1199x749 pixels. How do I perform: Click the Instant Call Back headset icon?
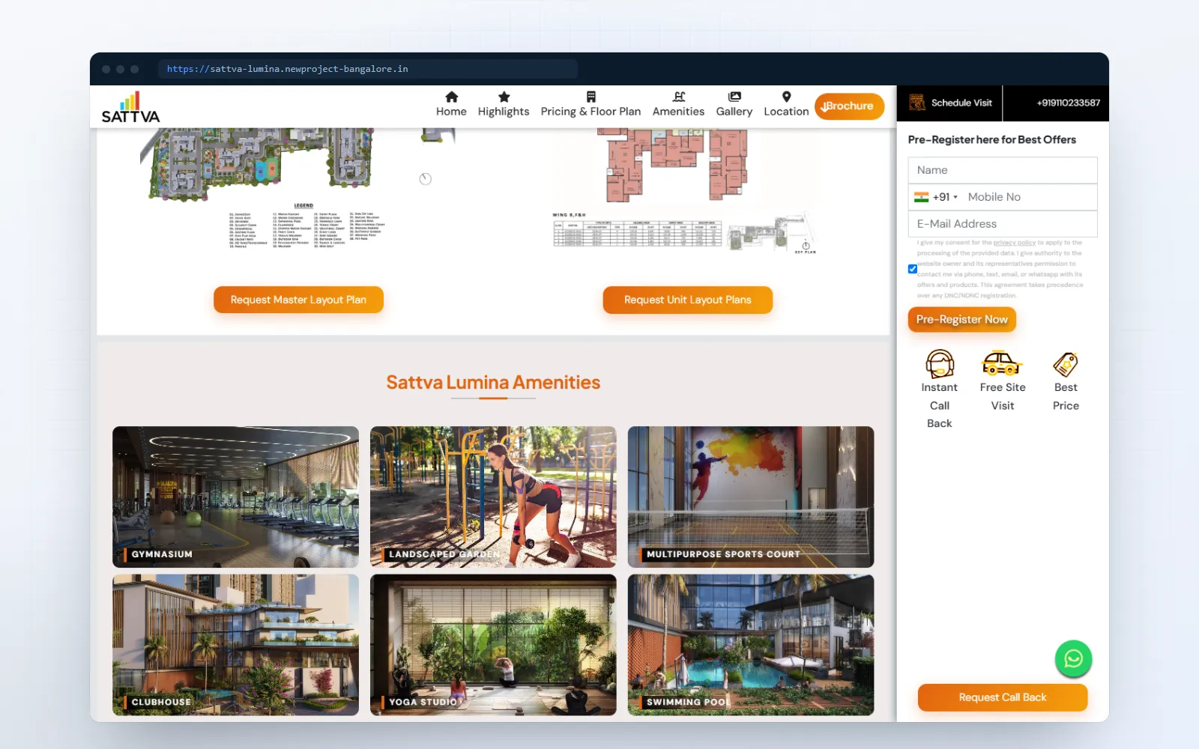[x=940, y=364]
